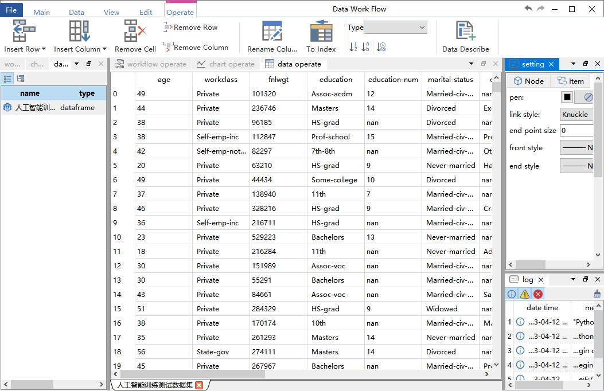604x391 pixels.
Task: Toggle info messages filter in log
Action: coord(512,294)
